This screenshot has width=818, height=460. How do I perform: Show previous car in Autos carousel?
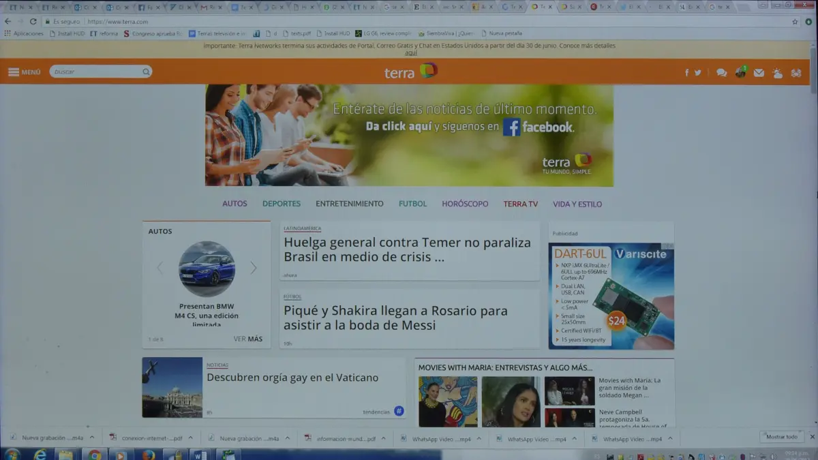tap(160, 269)
